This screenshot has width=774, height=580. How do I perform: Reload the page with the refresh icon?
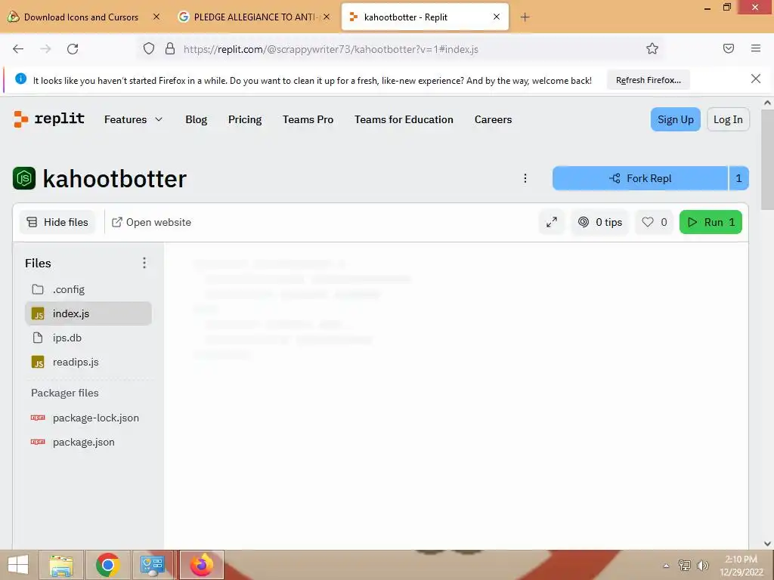coord(73,49)
